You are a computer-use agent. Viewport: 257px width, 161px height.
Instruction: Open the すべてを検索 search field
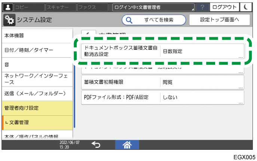[x=154, y=20]
